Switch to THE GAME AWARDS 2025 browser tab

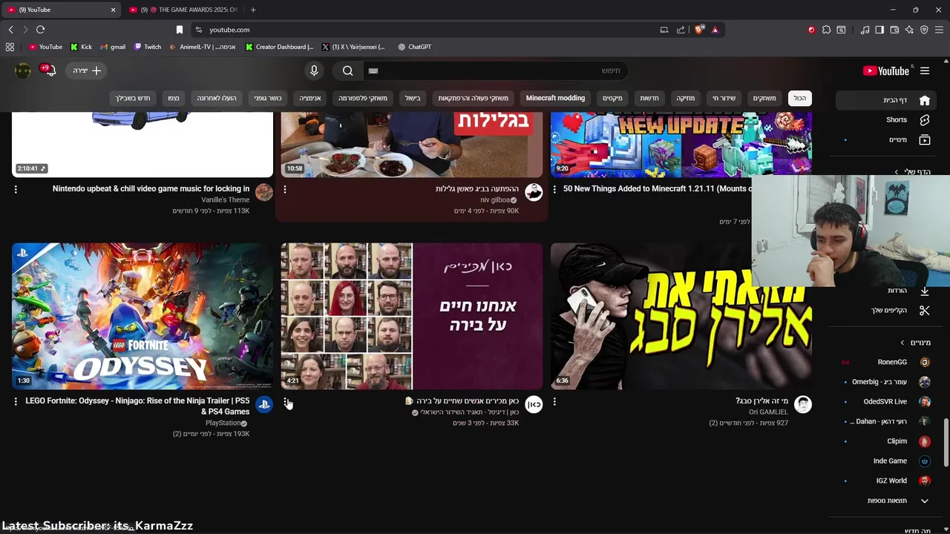click(183, 10)
